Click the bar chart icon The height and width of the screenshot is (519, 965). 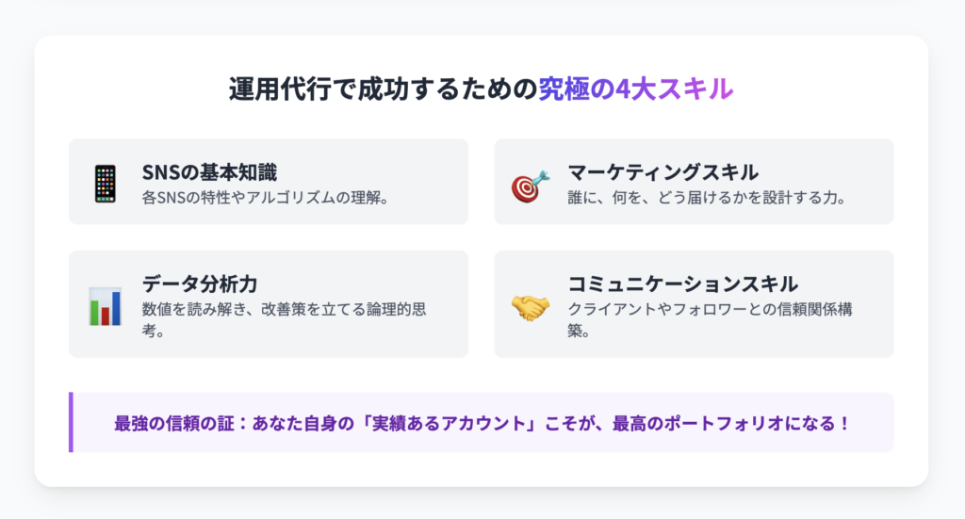pyautogui.click(x=106, y=306)
